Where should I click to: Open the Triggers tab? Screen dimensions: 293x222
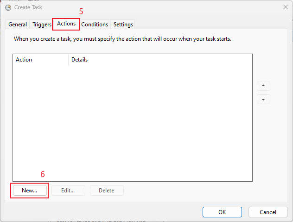(42, 25)
